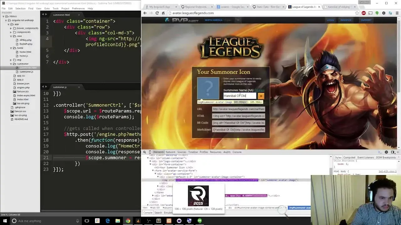Submit summoner name with orange arrow button
Viewport: 401px width, 225px height.
click(261, 96)
